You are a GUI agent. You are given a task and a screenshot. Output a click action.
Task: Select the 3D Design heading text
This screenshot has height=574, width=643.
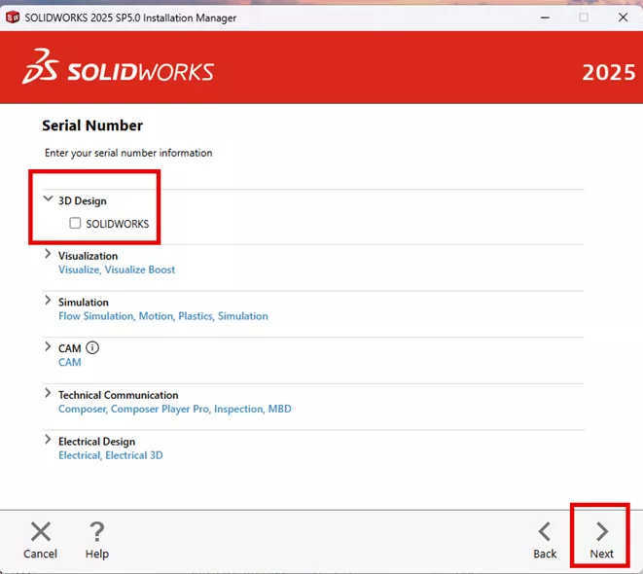pyautogui.click(x=83, y=200)
